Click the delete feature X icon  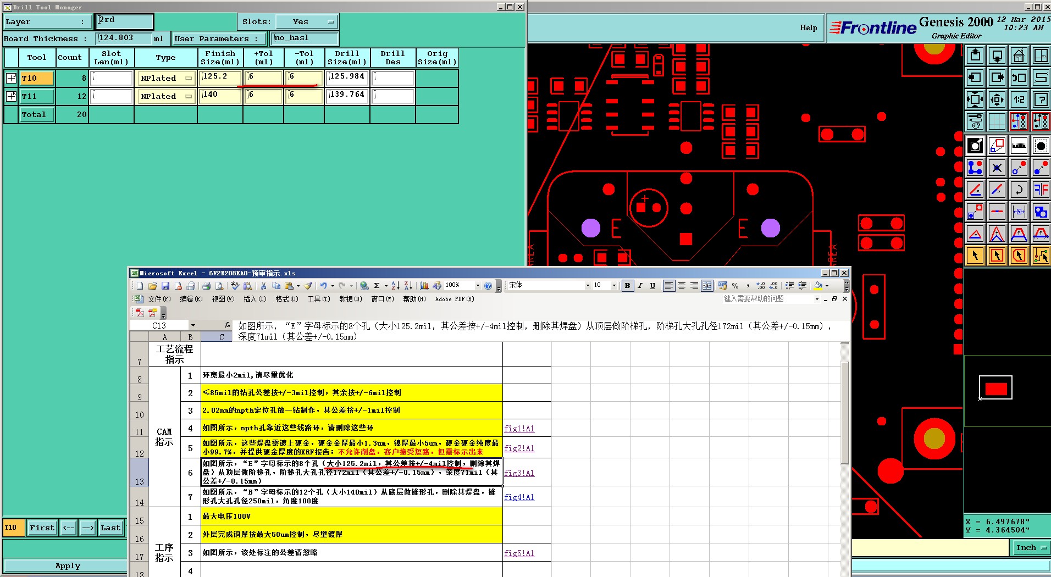click(x=997, y=168)
